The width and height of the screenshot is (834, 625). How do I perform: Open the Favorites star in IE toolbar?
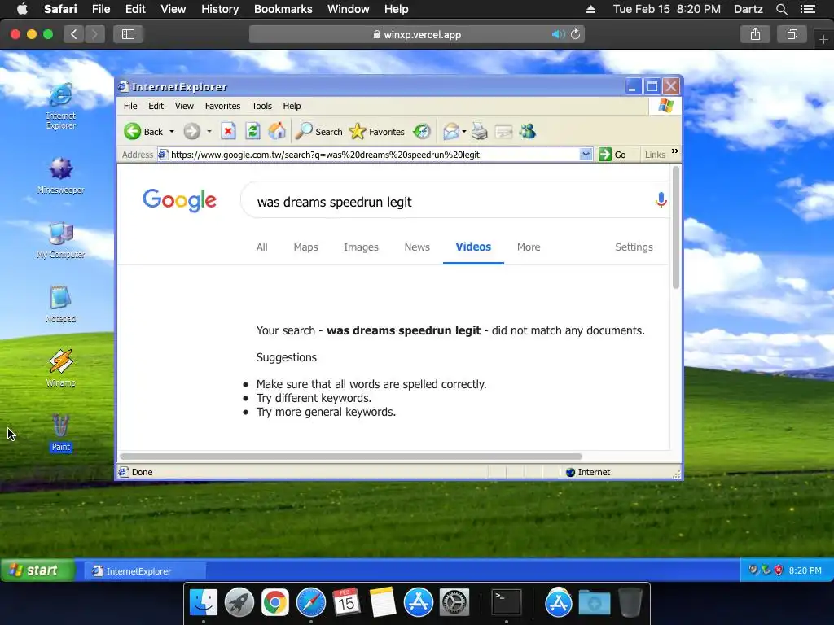pyautogui.click(x=376, y=131)
